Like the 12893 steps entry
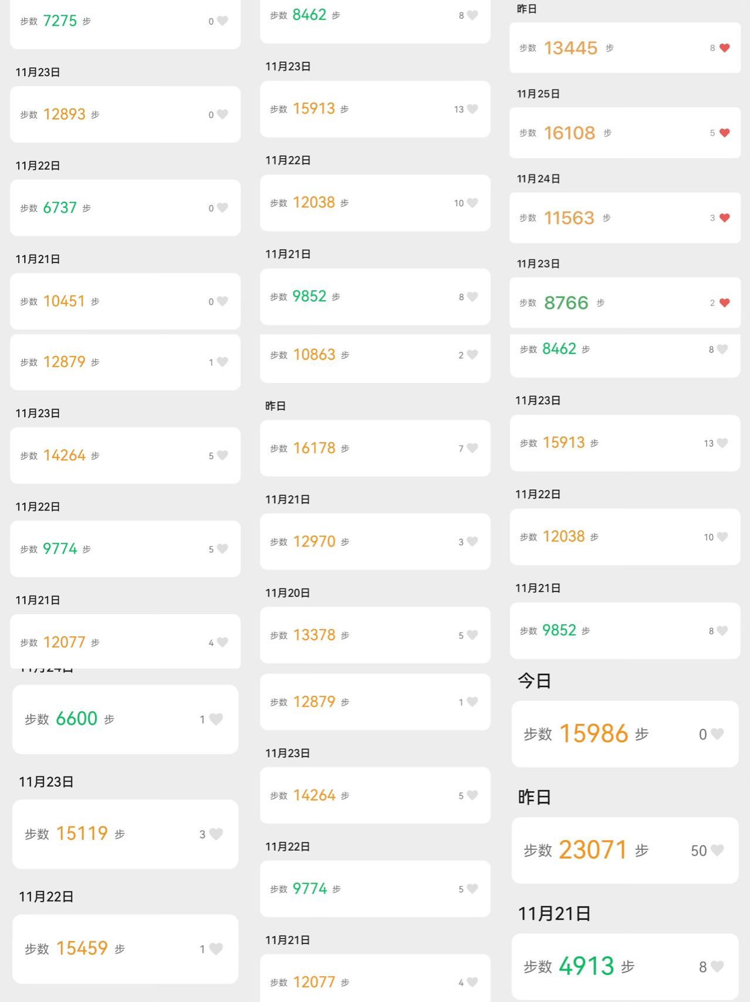This screenshot has height=1002, width=750. click(222, 115)
